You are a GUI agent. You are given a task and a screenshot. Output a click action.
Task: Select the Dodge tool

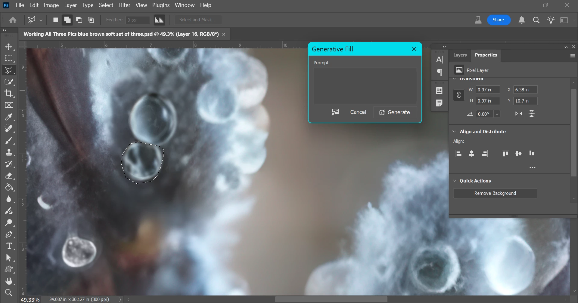pyautogui.click(x=9, y=222)
